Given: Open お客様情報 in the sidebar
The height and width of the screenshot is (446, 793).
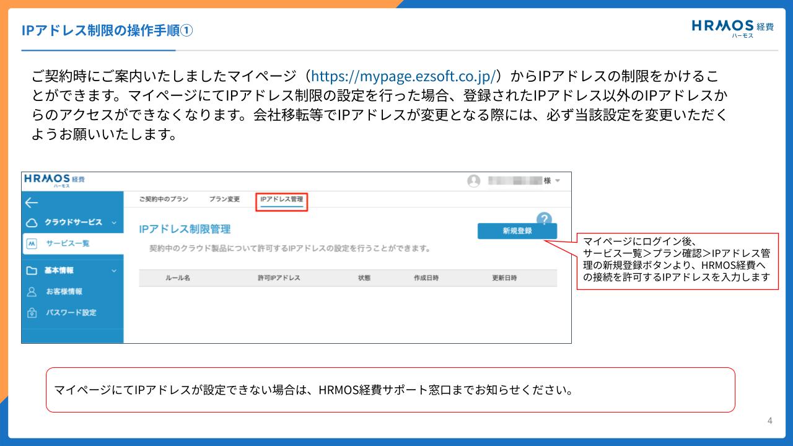Looking at the screenshot, I should (64, 291).
